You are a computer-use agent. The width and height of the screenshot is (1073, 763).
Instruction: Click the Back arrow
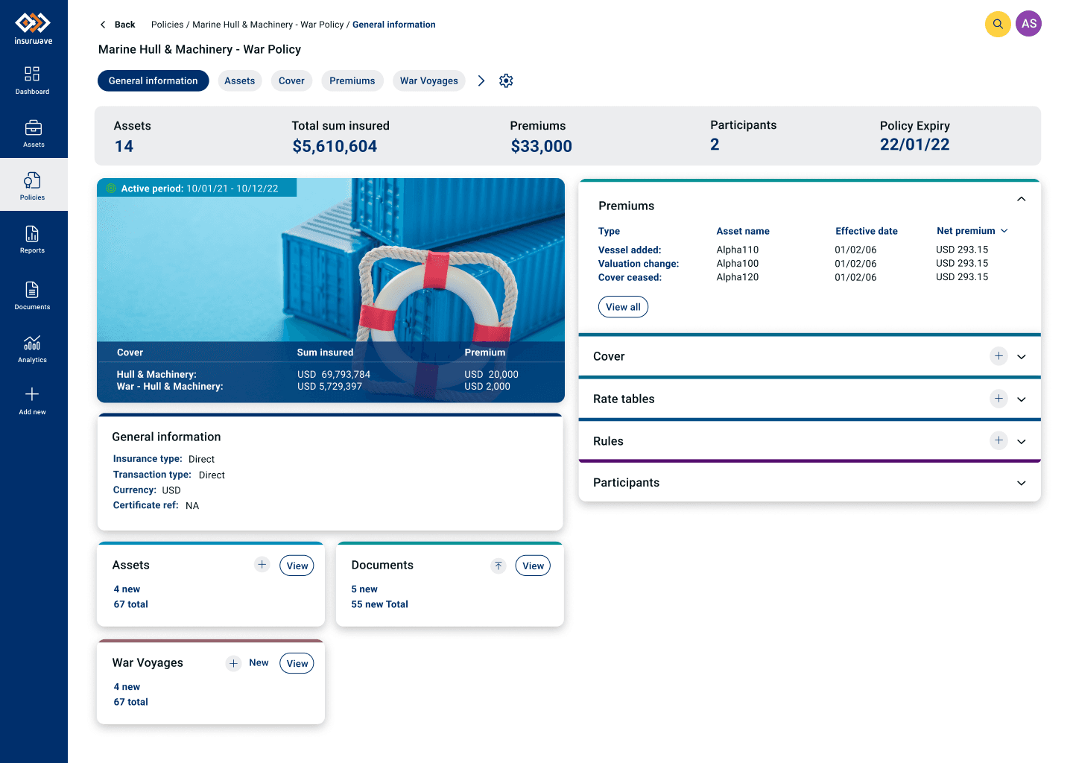(103, 25)
